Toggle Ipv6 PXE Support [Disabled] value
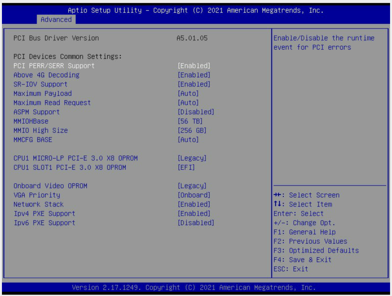The height and width of the screenshot is (296, 392). [x=196, y=223]
